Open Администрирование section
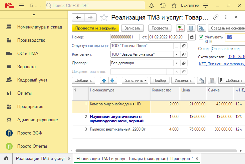245x164 pixels. (x=34, y=120)
